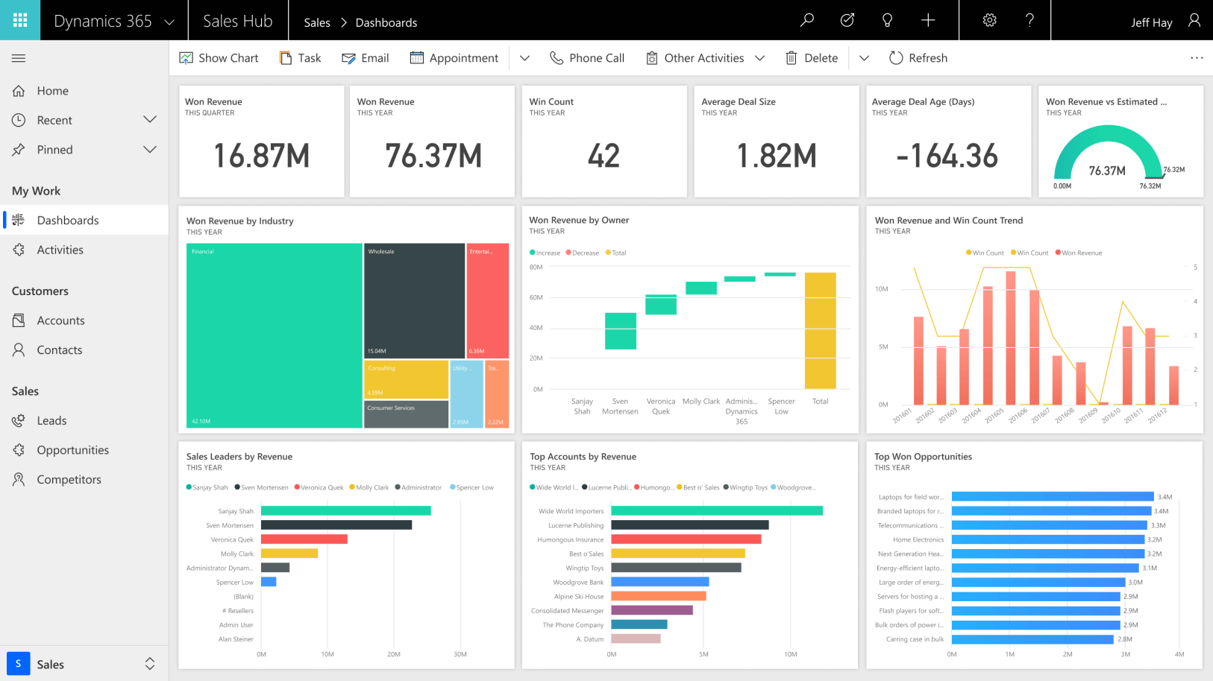This screenshot has height=681, width=1213.
Task: Expand the Recent section chevron
Action: [x=150, y=119]
